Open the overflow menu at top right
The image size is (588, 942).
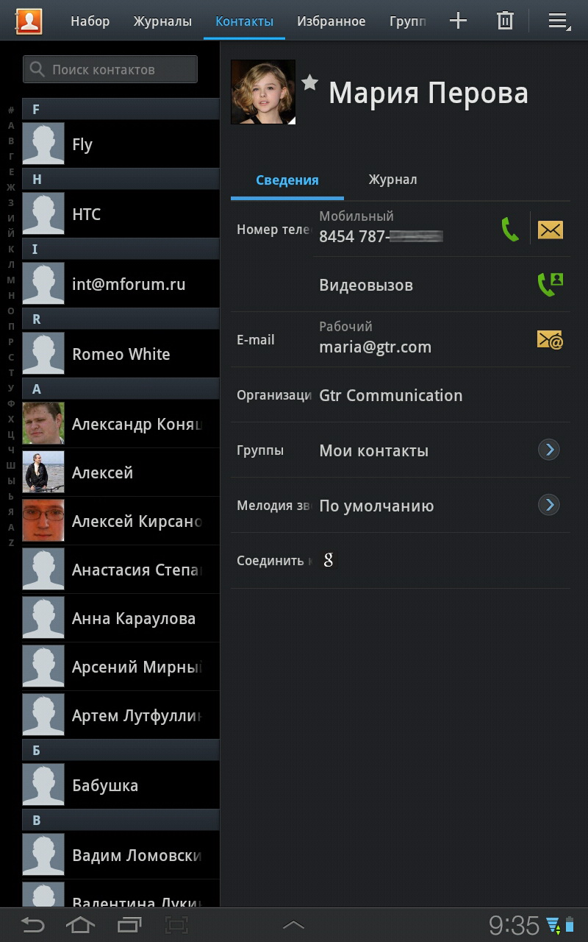point(559,21)
